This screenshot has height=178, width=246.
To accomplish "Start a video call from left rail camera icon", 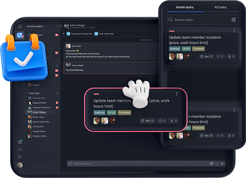I will 20,149.
